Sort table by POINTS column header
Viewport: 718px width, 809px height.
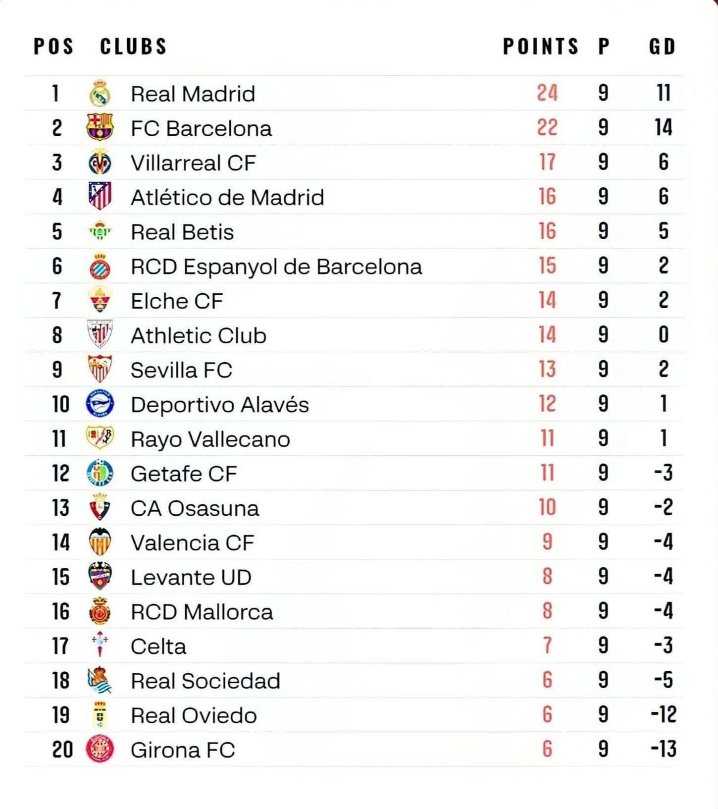540,47
